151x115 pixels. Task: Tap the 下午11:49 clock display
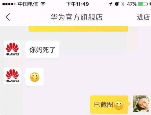pyautogui.click(x=77, y=4)
